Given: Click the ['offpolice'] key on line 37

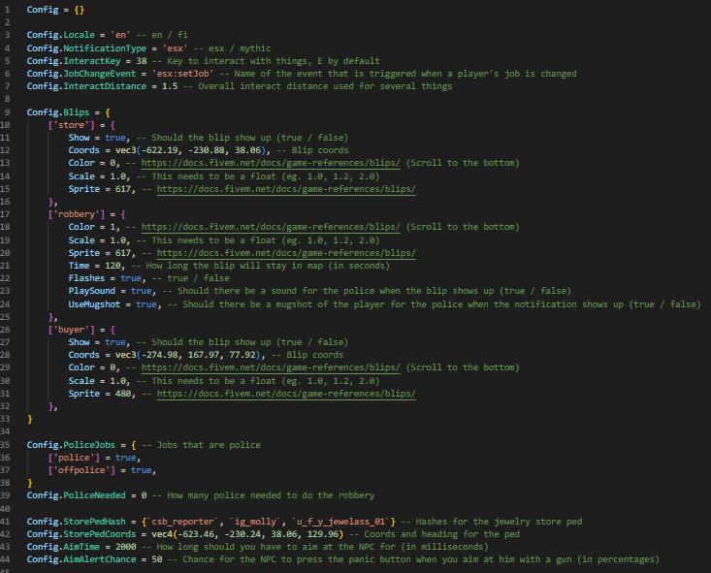Looking at the screenshot, I should (x=81, y=470).
